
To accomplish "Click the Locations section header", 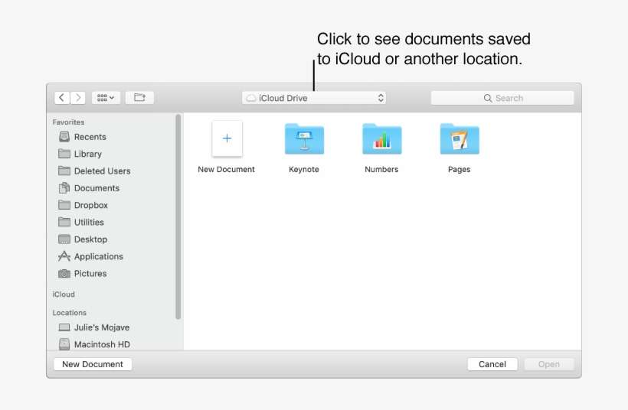I will [69, 312].
